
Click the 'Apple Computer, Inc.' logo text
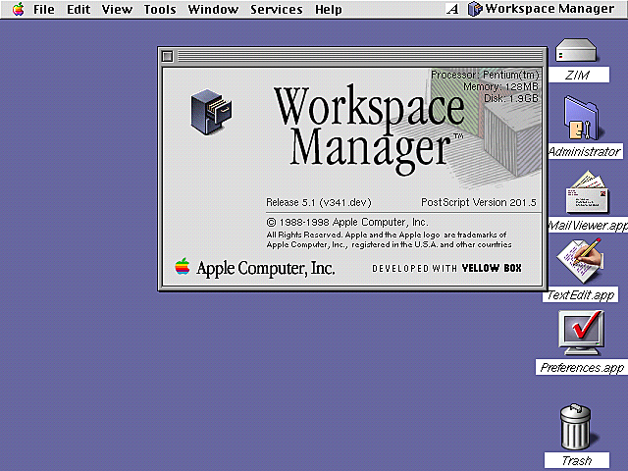click(x=266, y=268)
